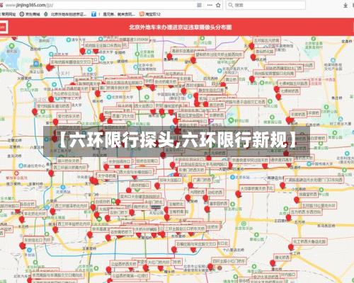Open the 淘宝双12 bookmark
The image size is (354, 283).
point(150,14)
